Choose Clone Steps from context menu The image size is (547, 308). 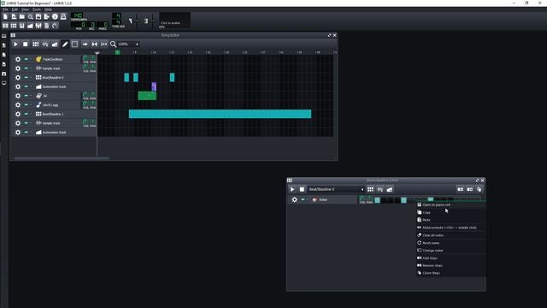451,273
